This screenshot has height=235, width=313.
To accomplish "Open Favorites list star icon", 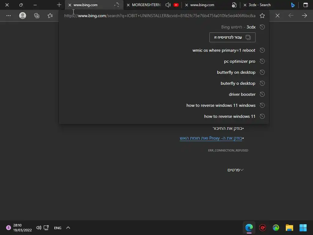I will 50,16.
